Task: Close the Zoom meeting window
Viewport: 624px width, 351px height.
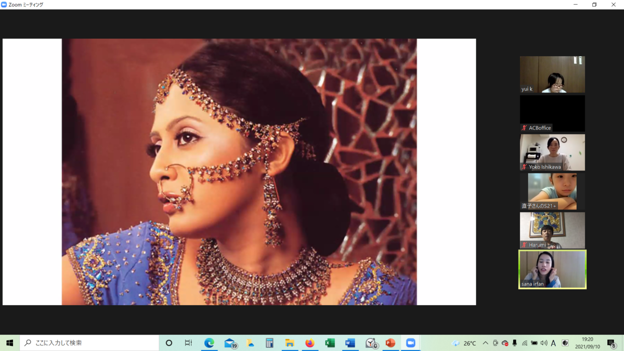Action: [614, 5]
